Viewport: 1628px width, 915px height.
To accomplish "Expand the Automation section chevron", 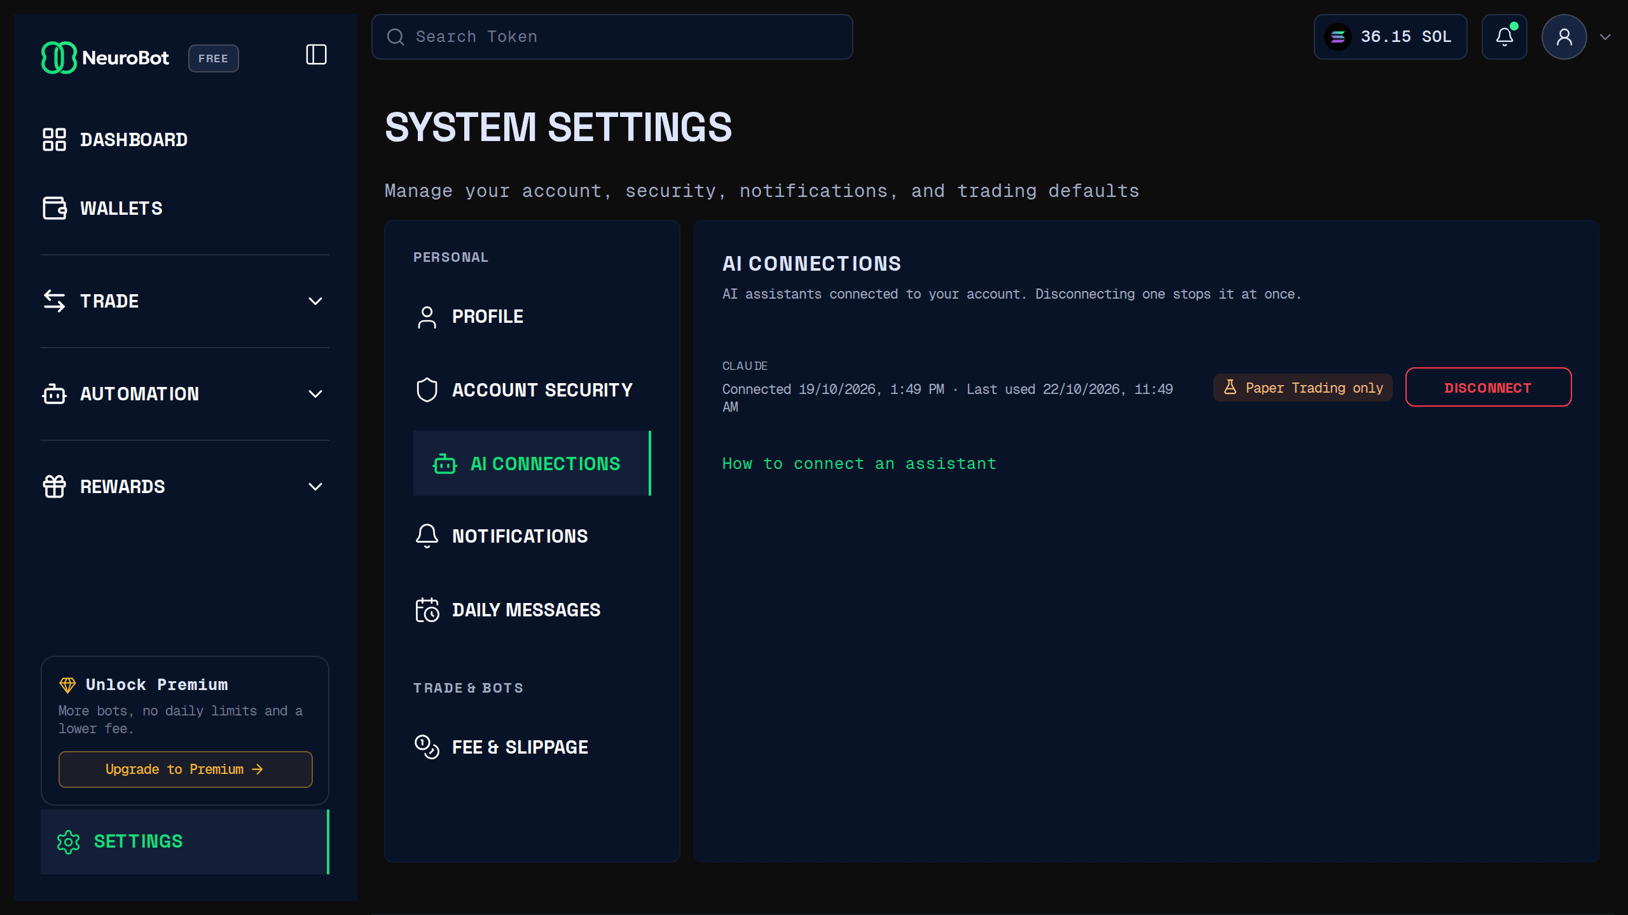I will (x=315, y=394).
